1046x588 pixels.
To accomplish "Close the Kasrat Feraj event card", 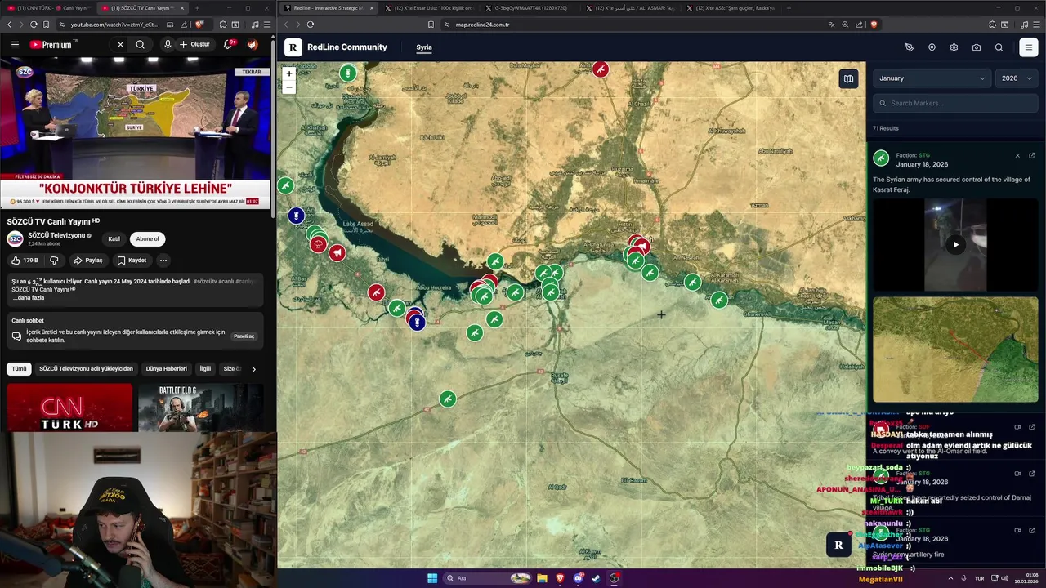I will (x=1017, y=155).
